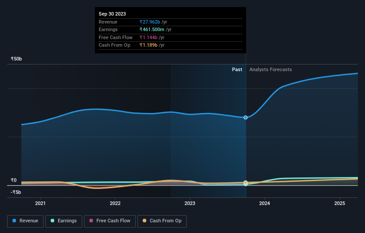Toggle the Cash From Op legend button

pyautogui.click(x=162, y=221)
